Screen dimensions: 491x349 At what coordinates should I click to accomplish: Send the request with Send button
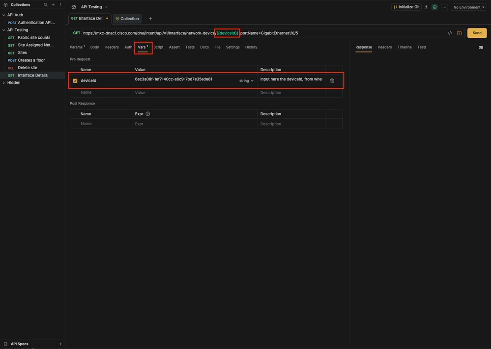[x=477, y=33]
